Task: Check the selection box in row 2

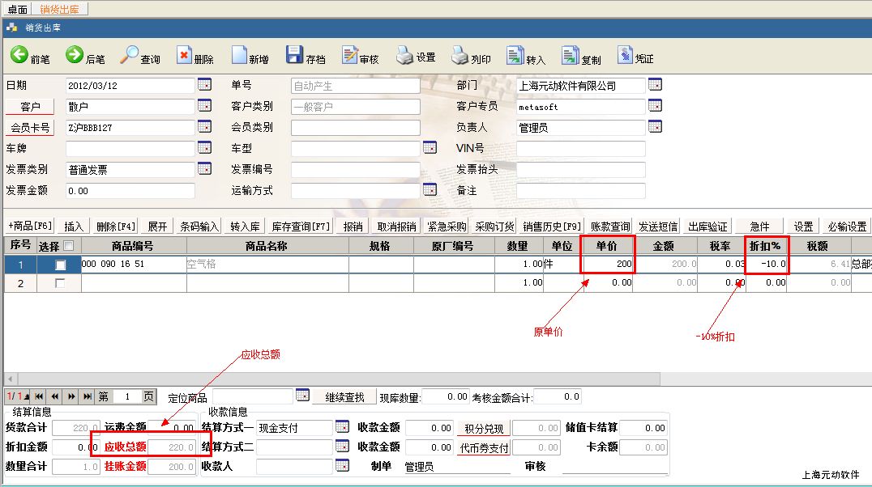Action: point(61,283)
